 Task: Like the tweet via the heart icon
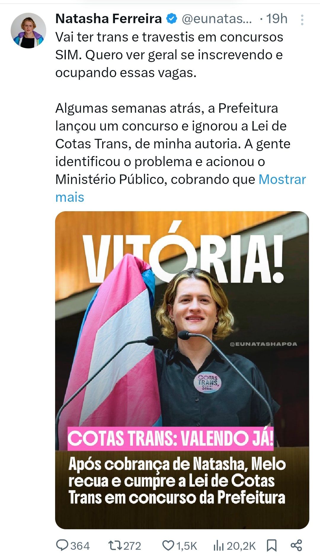(x=168, y=545)
